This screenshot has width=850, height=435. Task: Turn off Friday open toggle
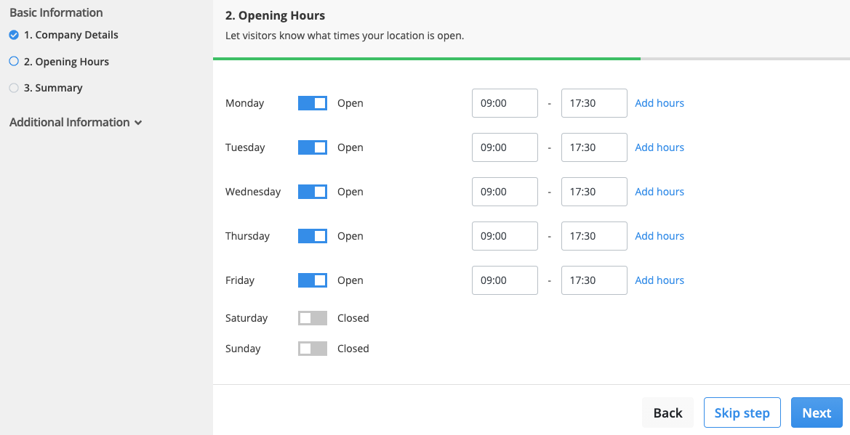pos(313,280)
